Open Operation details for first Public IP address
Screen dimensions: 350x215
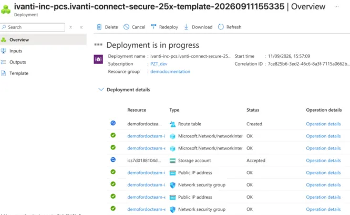(323, 173)
